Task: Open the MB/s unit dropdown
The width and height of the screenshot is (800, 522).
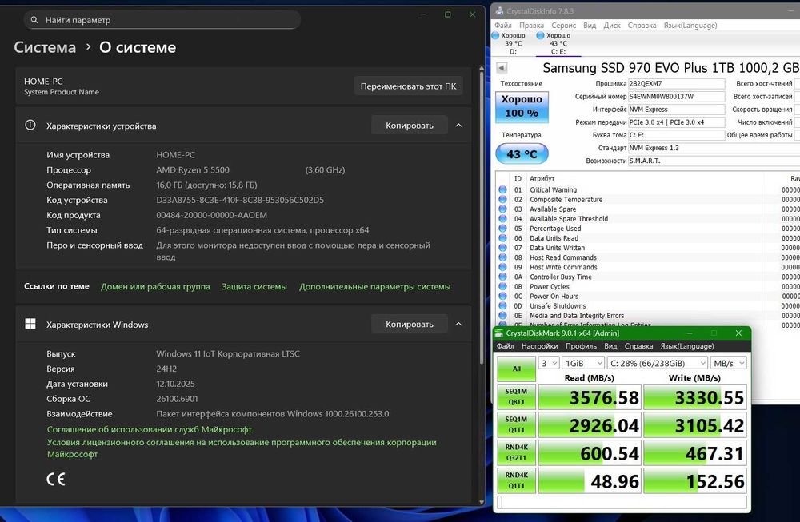Action: click(729, 363)
